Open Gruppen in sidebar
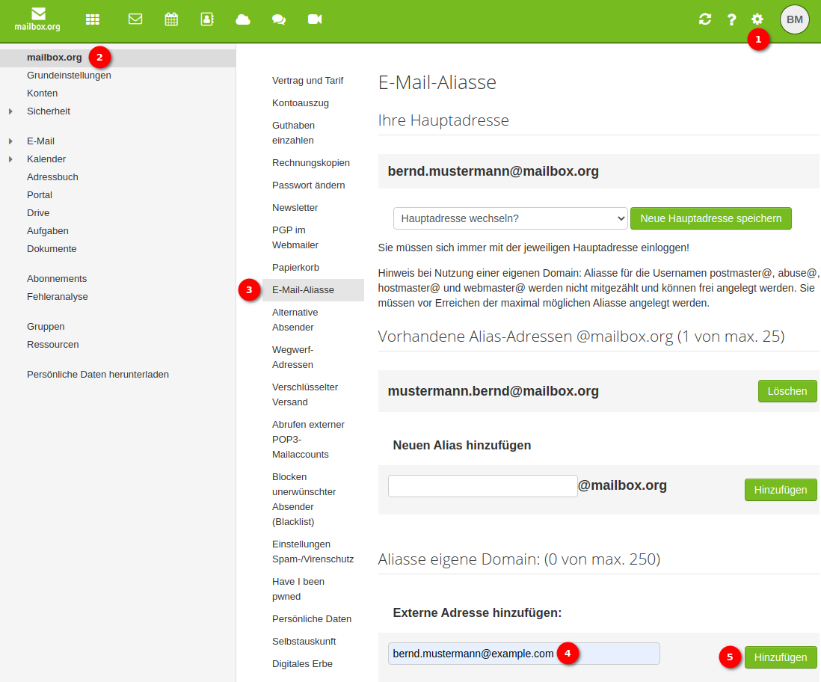This screenshot has height=682, width=821. (x=46, y=326)
